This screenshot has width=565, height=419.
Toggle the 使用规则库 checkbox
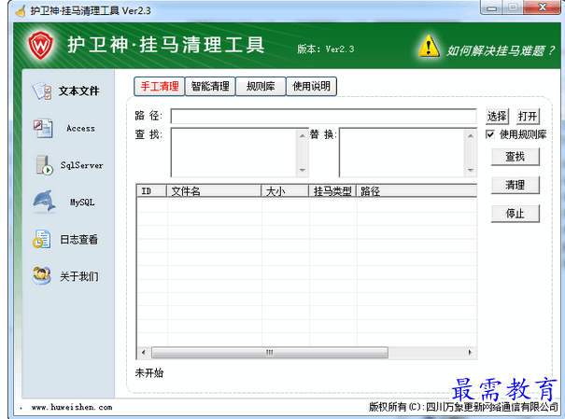[x=490, y=134]
